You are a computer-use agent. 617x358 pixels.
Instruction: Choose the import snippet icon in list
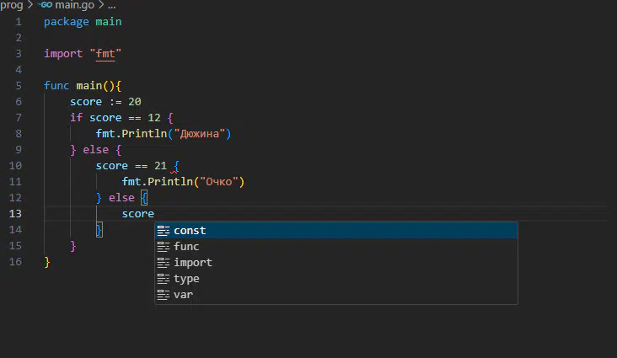[164, 263]
